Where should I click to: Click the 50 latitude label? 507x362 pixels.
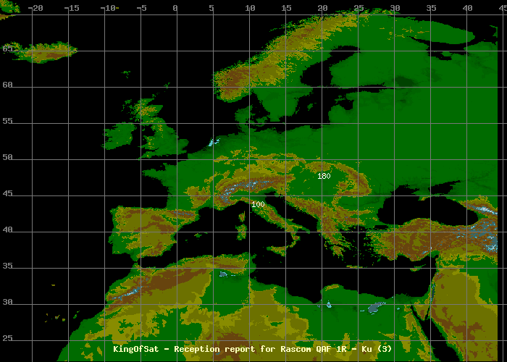coord(8,158)
